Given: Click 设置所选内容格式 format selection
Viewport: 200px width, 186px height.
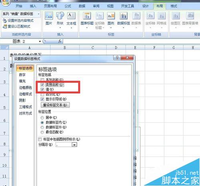Looking at the screenshot, I should pyautogui.click(x=18, y=20).
